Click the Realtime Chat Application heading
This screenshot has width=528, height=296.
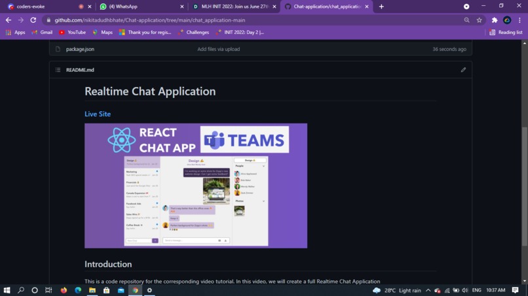click(x=150, y=91)
